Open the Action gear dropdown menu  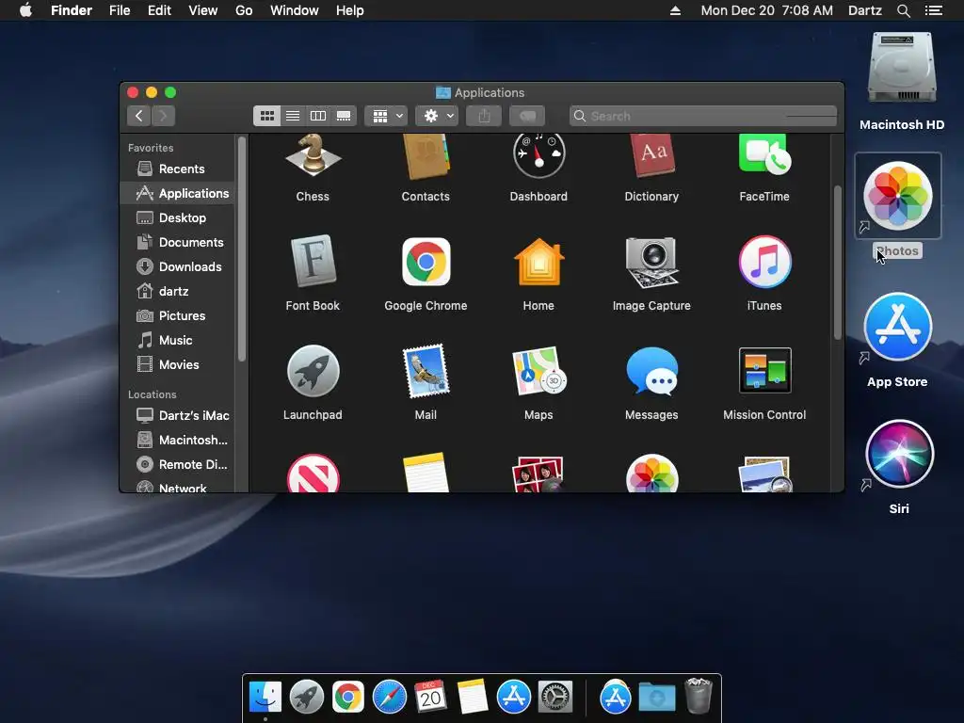pyautogui.click(x=437, y=116)
